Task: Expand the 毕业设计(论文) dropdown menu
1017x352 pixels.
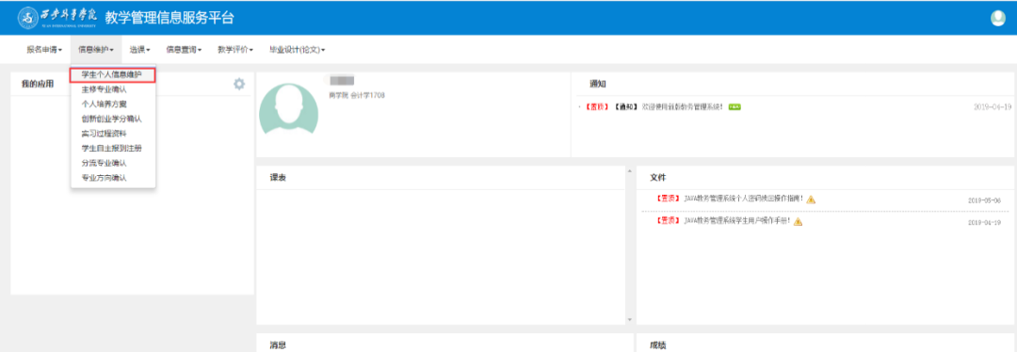Action: (297, 49)
